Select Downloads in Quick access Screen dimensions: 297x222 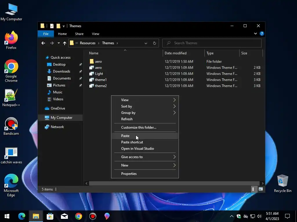pos(61,71)
